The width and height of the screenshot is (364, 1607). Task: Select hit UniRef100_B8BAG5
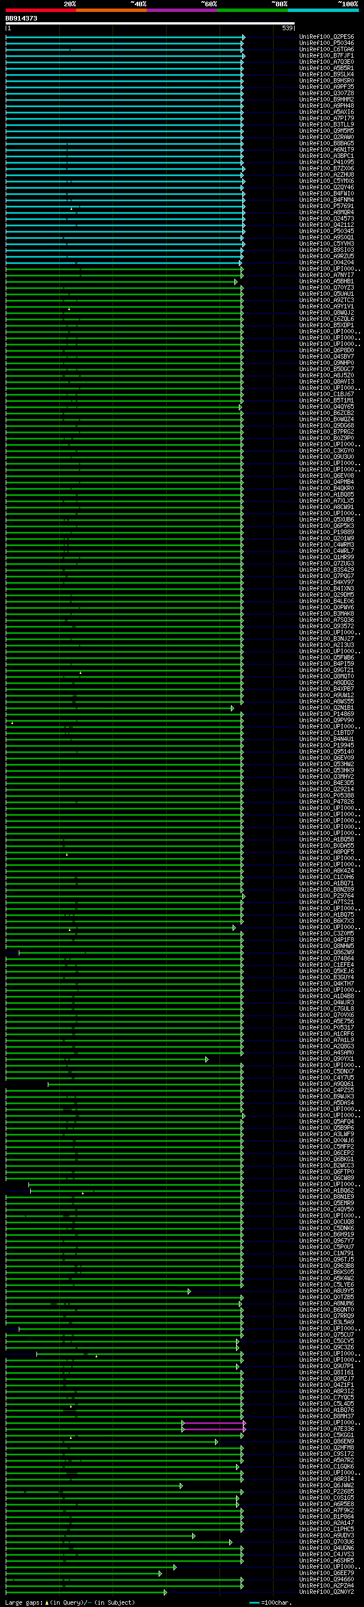pyautogui.click(x=326, y=144)
